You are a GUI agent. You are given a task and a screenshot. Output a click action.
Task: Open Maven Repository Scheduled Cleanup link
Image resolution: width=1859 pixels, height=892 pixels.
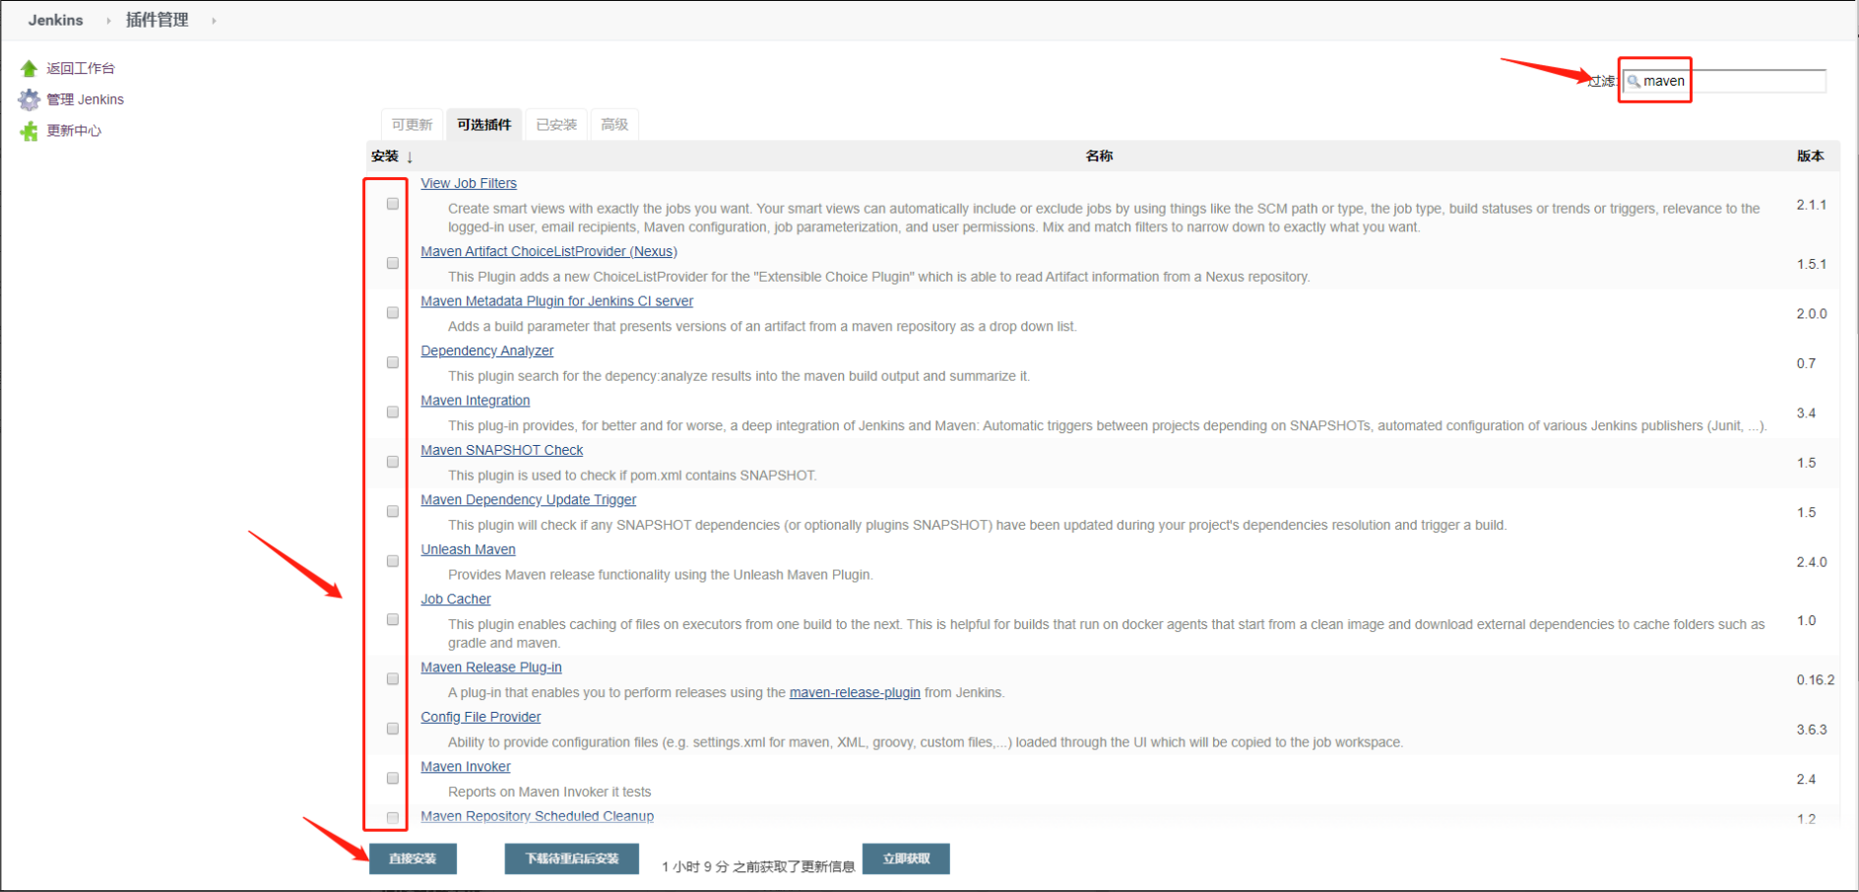[537, 816]
